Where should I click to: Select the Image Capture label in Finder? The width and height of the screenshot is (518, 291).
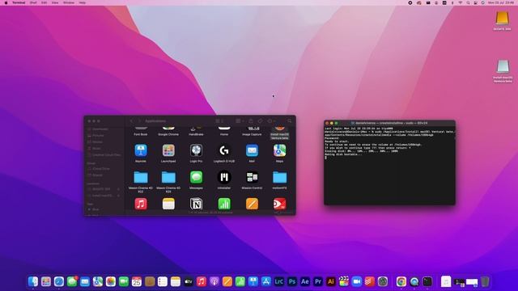tap(252, 135)
